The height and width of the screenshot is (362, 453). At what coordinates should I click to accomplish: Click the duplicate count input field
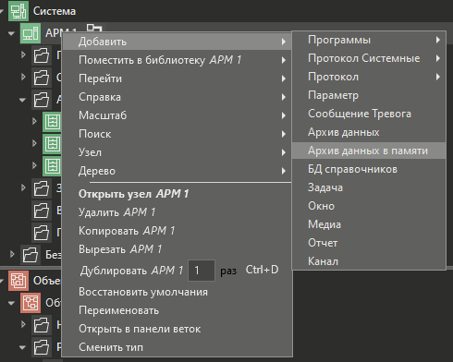tap(202, 271)
